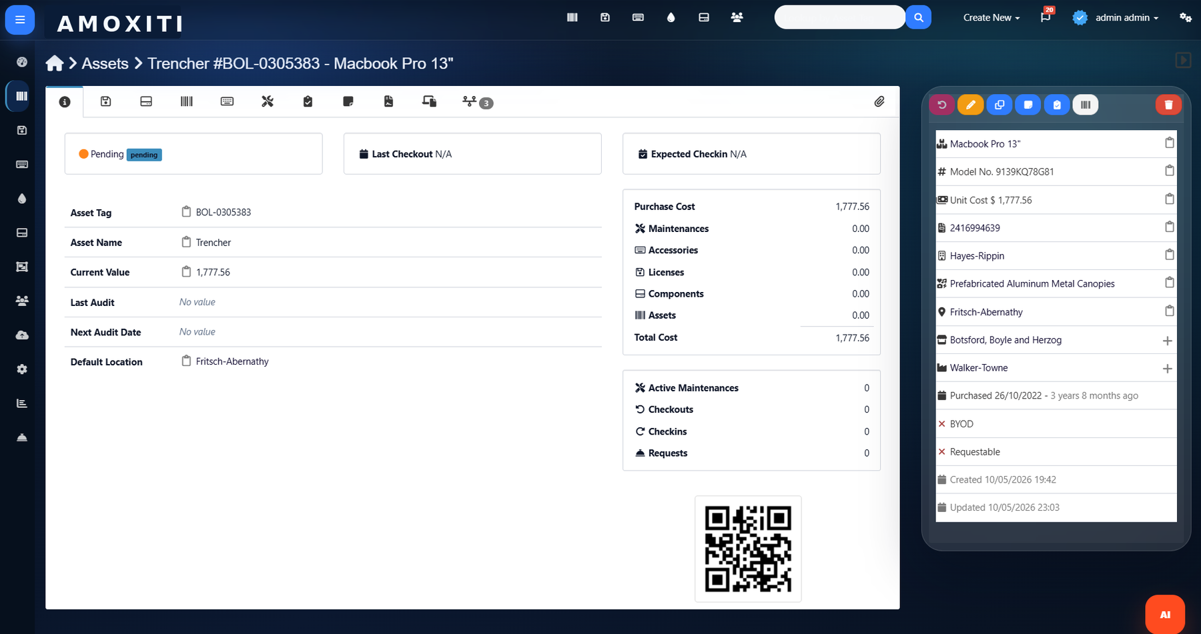1201x634 pixels.
Task: Select the People icon in the sidebar
Action: pyautogui.click(x=22, y=301)
